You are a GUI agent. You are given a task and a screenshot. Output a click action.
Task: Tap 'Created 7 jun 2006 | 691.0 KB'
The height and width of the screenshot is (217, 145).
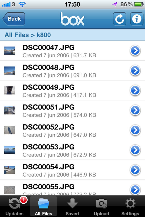point(59,75)
